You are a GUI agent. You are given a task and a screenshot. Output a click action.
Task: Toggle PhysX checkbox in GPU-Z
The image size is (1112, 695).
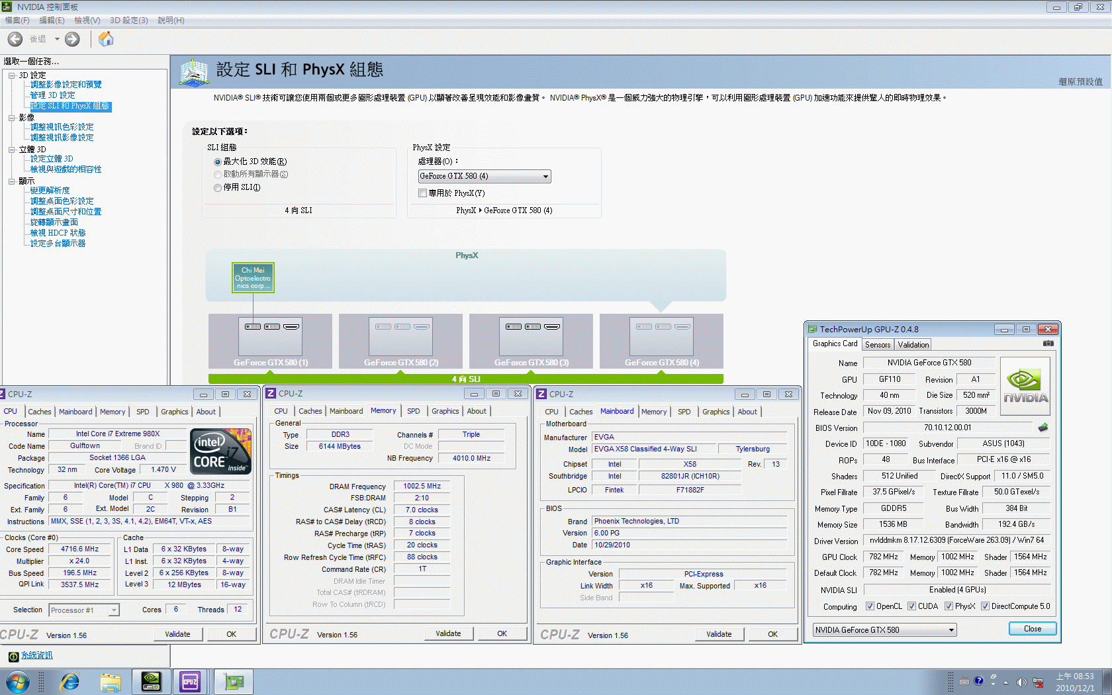[949, 606]
